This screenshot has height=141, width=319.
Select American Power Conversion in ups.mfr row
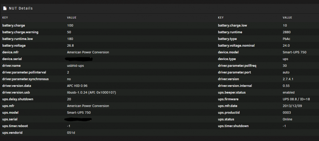[x=88, y=106]
